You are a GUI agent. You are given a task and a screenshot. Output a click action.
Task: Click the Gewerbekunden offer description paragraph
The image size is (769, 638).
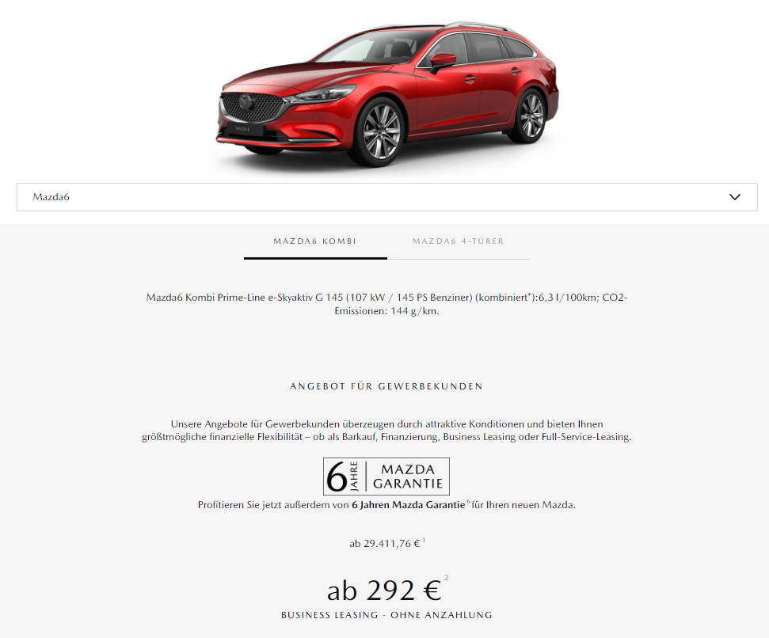tap(386, 431)
